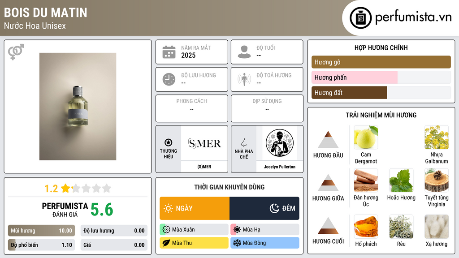
Task: Select the Mùa Hạ season chip
Action: coord(265,230)
